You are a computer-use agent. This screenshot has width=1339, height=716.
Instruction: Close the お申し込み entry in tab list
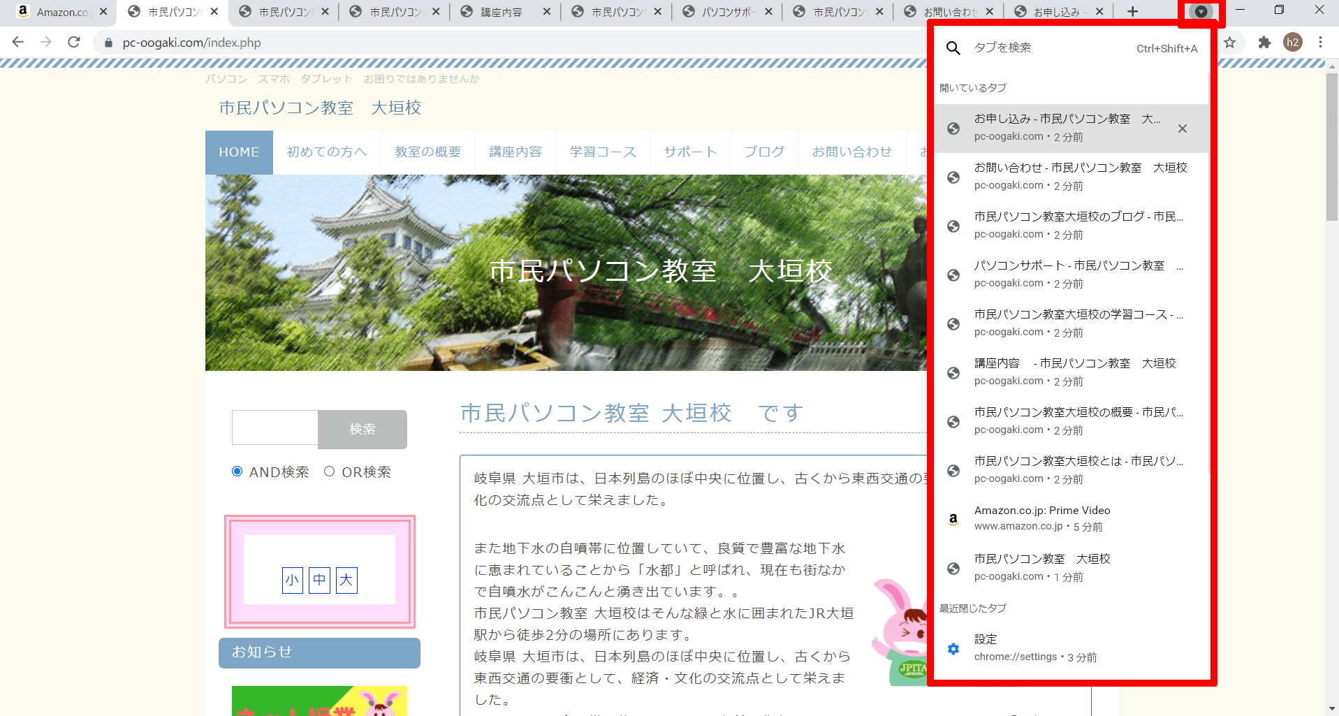coord(1182,129)
